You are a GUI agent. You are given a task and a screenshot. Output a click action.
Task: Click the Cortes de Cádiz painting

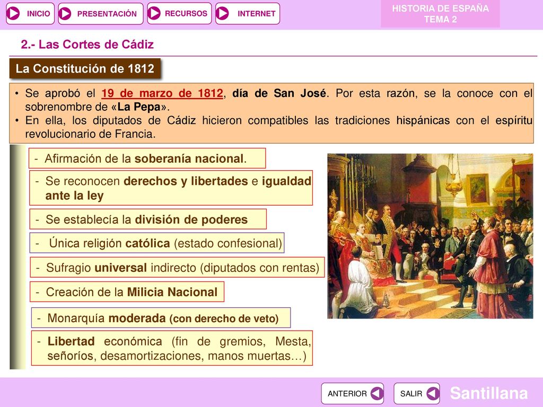pyautogui.click(x=430, y=236)
